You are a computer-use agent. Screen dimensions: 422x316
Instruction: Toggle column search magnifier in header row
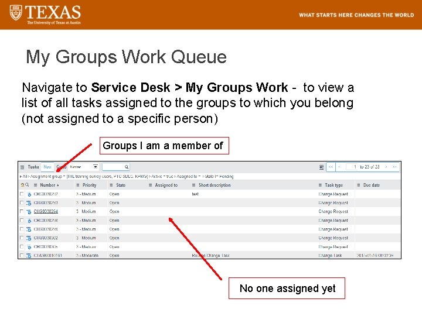[27, 185]
